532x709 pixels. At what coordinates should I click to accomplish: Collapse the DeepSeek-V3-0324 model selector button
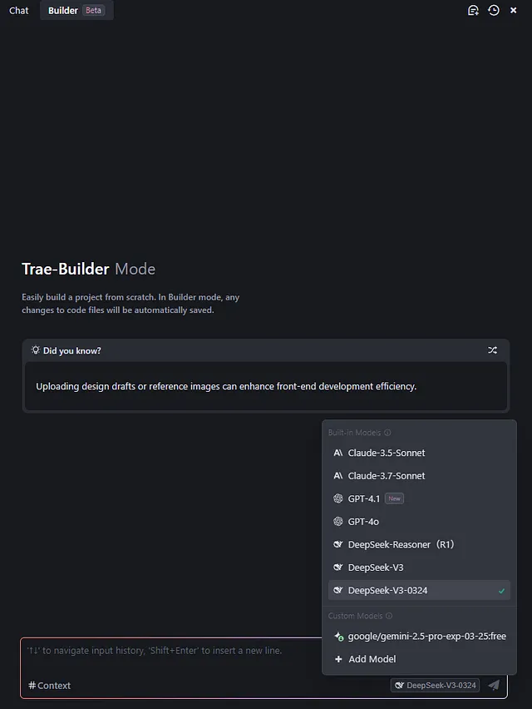435,685
